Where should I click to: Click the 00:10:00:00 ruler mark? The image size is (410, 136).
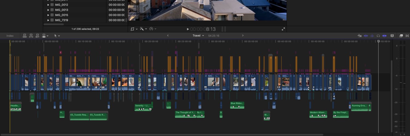(x=85, y=41)
